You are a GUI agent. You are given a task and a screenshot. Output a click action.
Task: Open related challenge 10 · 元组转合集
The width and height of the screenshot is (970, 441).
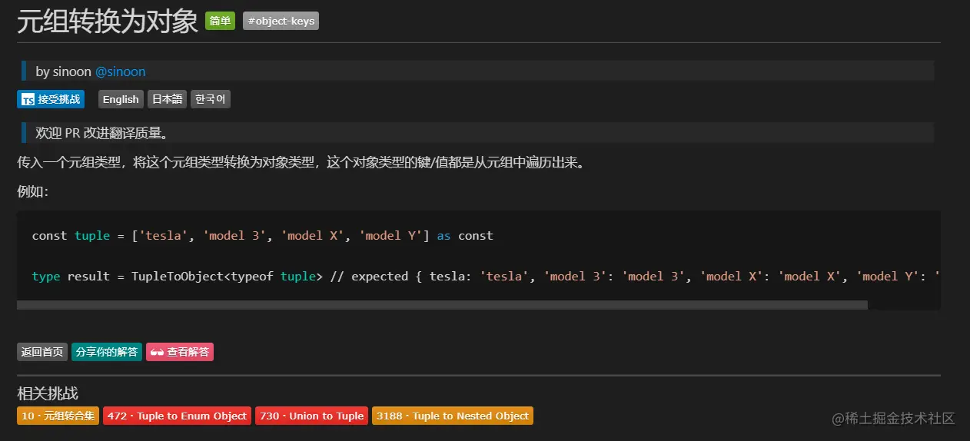[58, 416]
